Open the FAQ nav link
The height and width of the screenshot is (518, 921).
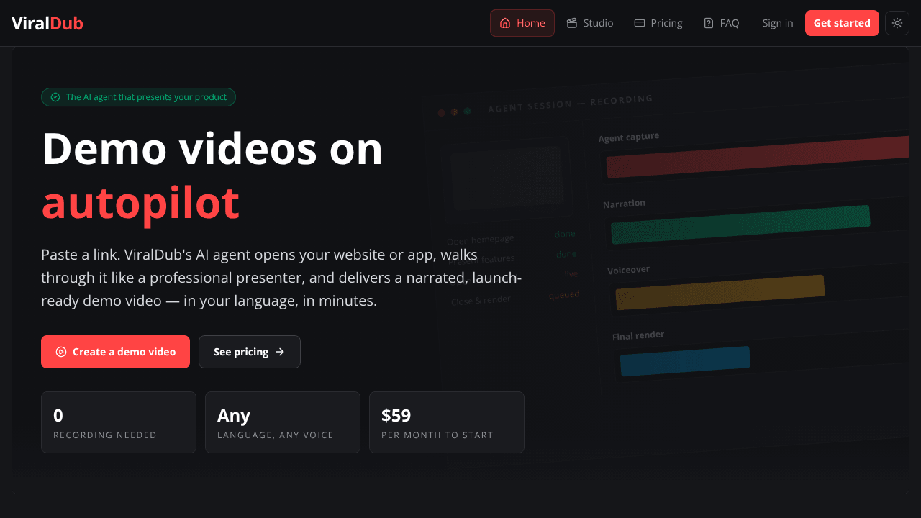pos(722,23)
